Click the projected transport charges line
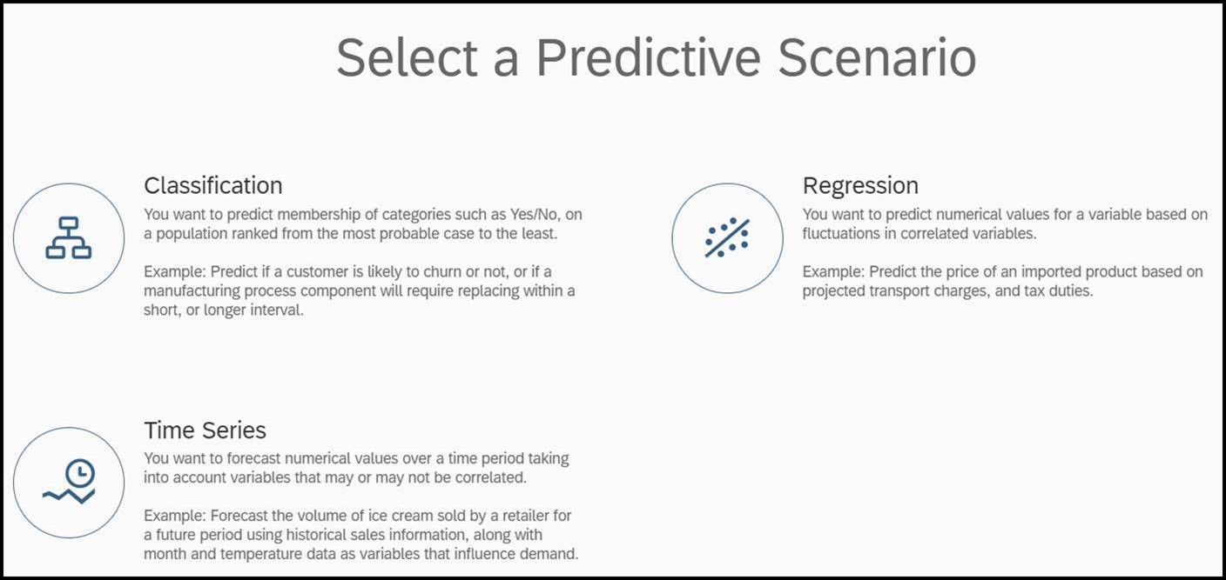This screenshot has width=1226, height=580. [x=947, y=291]
